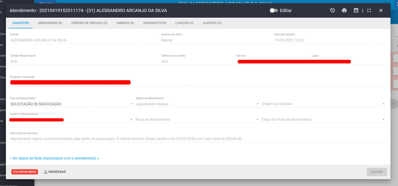Image resolution: width=398 pixels, height=186 pixels.
Task: Open the LIGAÇÃO (0) tab
Action: click(185, 23)
